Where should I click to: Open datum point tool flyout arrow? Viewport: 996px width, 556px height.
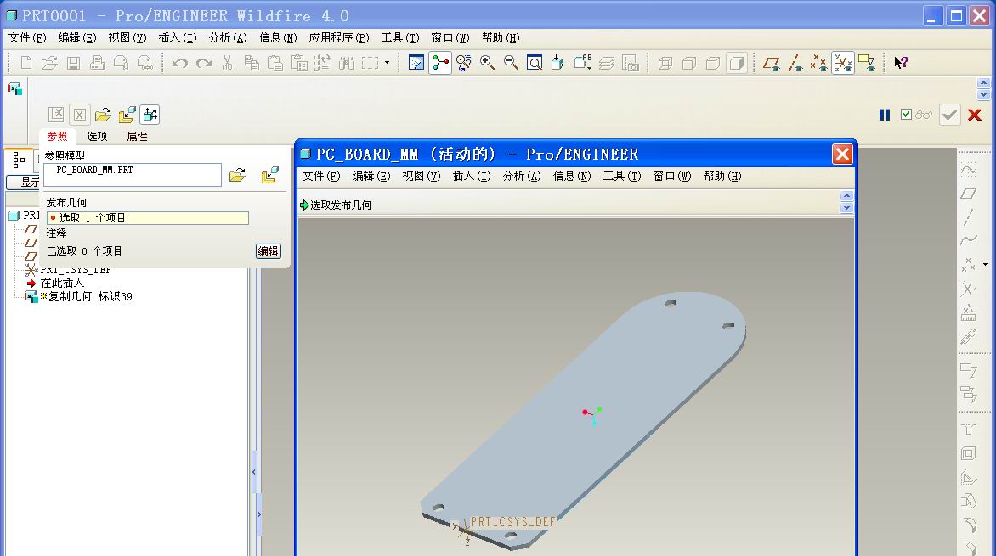click(985, 264)
